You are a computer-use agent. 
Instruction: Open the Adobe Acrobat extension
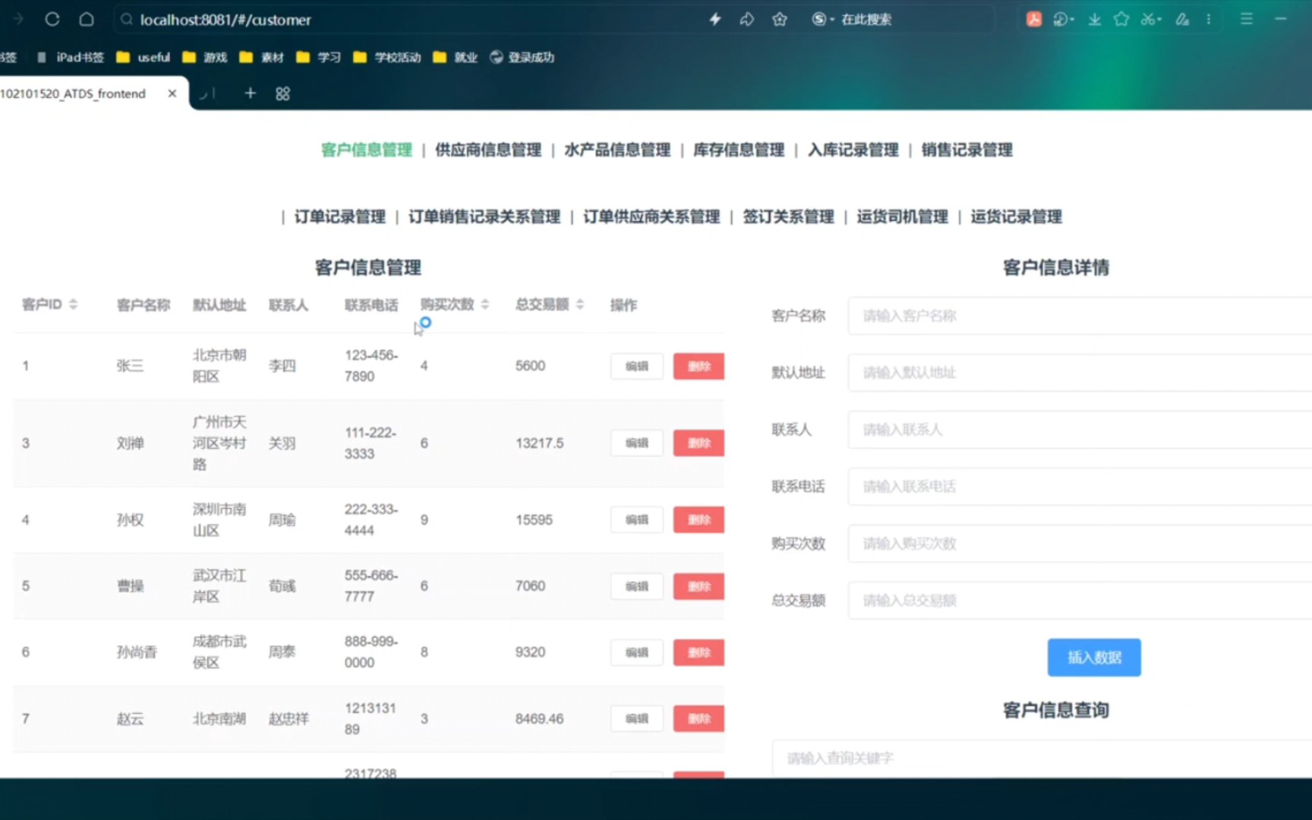pyautogui.click(x=1033, y=19)
